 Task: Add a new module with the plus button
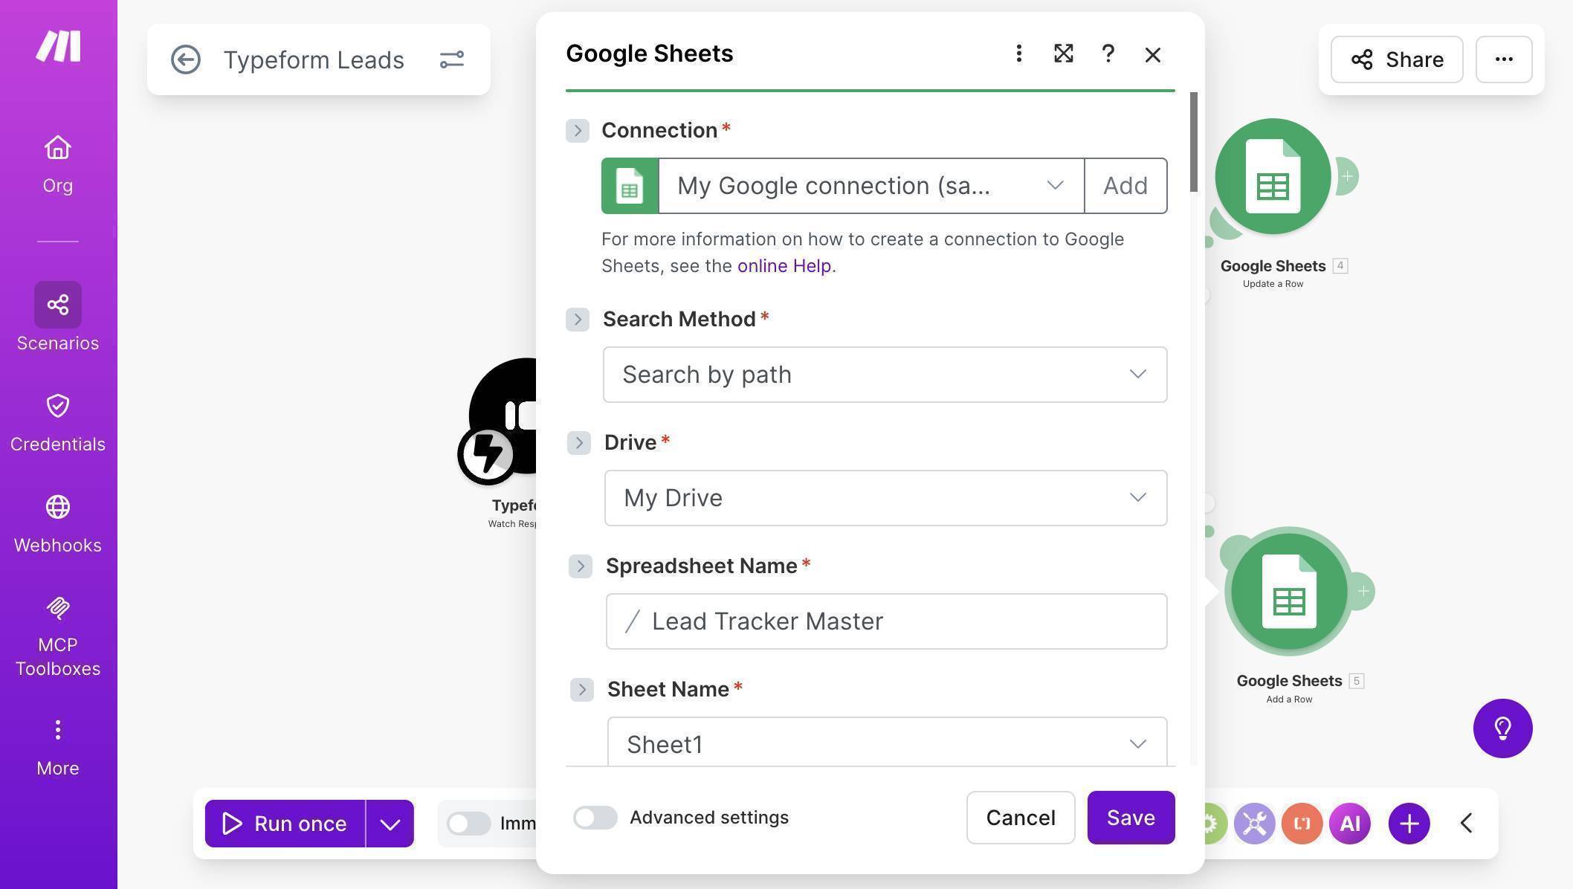point(1409,824)
